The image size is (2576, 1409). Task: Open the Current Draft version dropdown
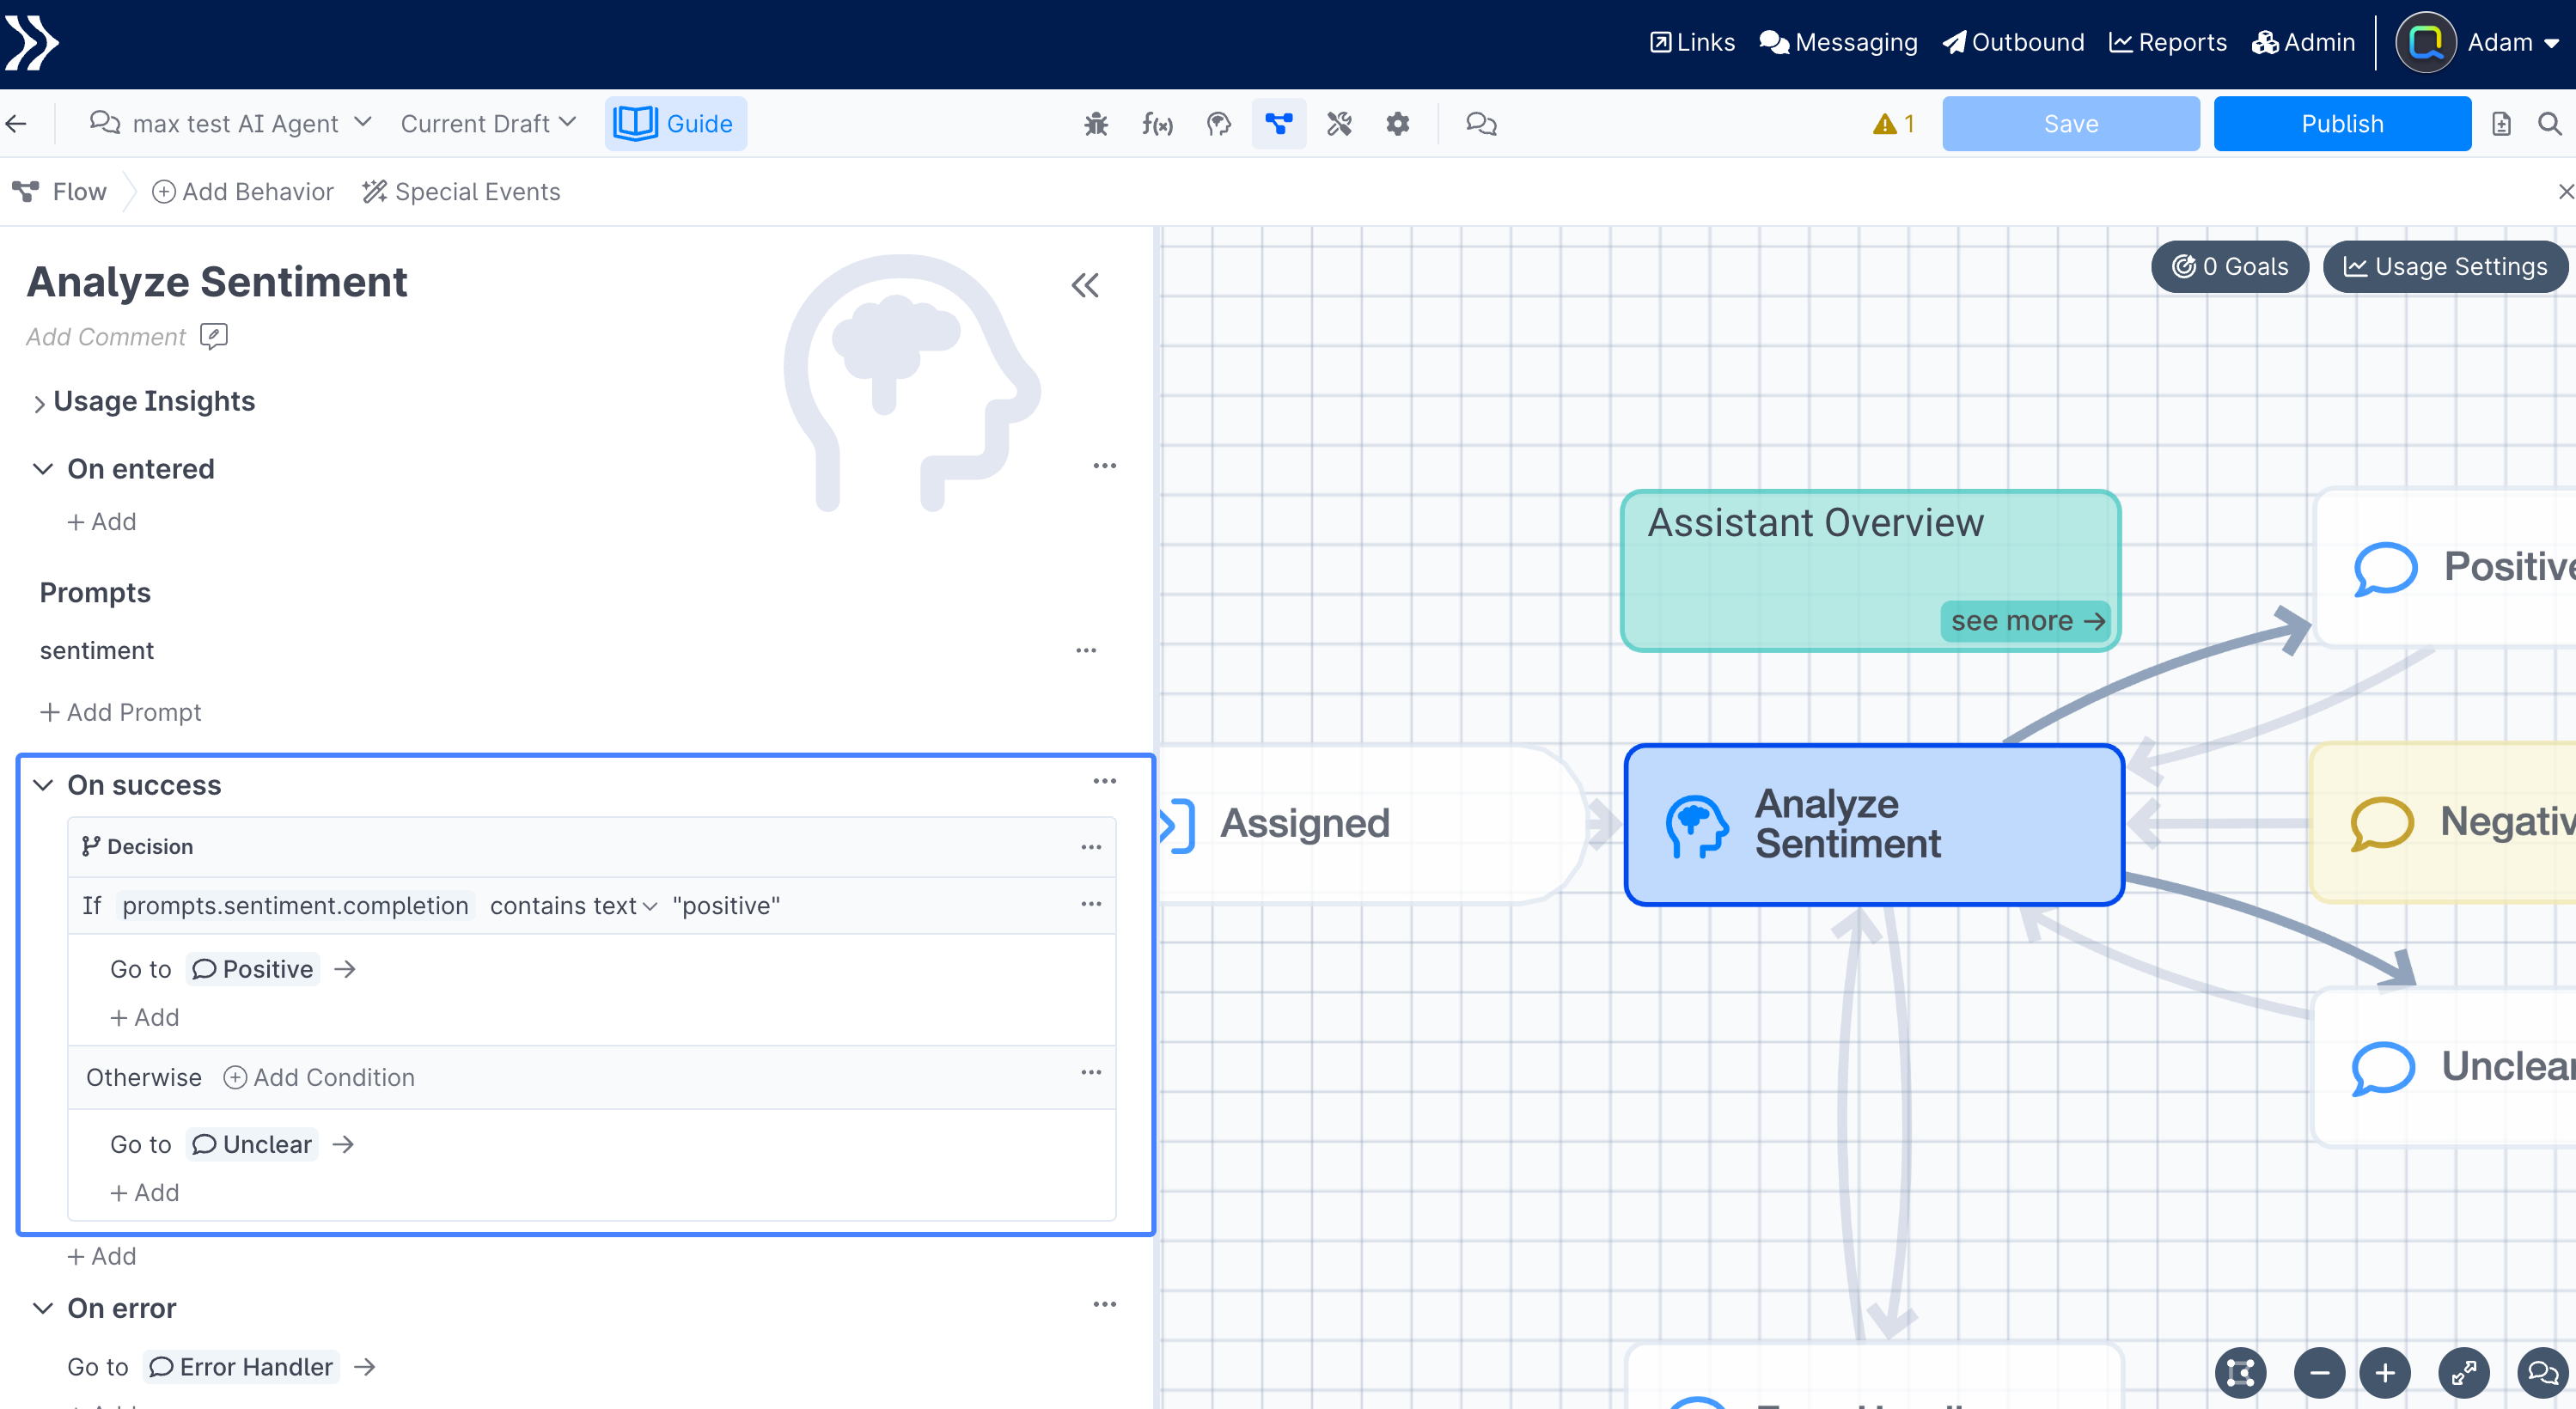489,124
